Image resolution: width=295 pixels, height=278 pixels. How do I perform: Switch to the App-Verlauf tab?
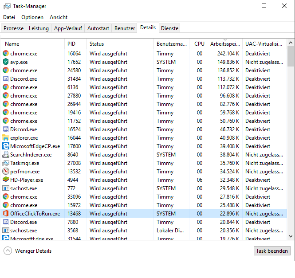(x=68, y=28)
